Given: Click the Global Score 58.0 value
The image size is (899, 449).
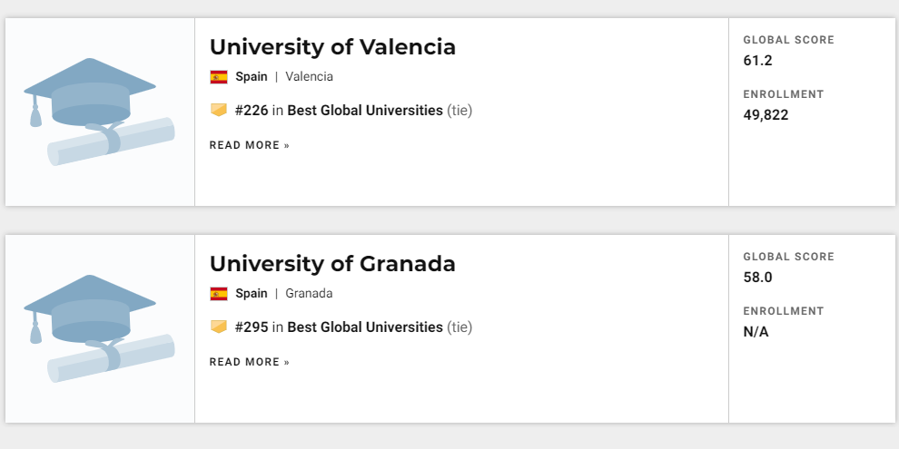Looking at the screenshot, I should coord(758,278).
